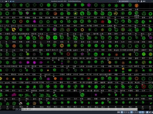The height and width of the screenshot is (114, 153).
Task: Click the object snap tracking status icon
Action: tap(140, 112)
